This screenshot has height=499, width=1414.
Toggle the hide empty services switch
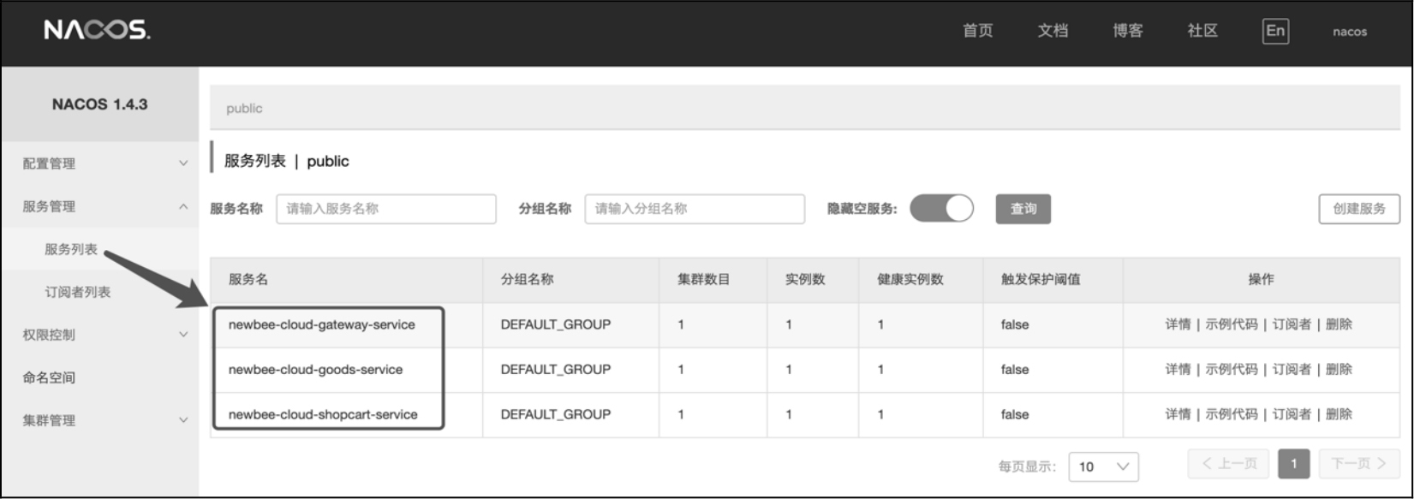point(941,209)
